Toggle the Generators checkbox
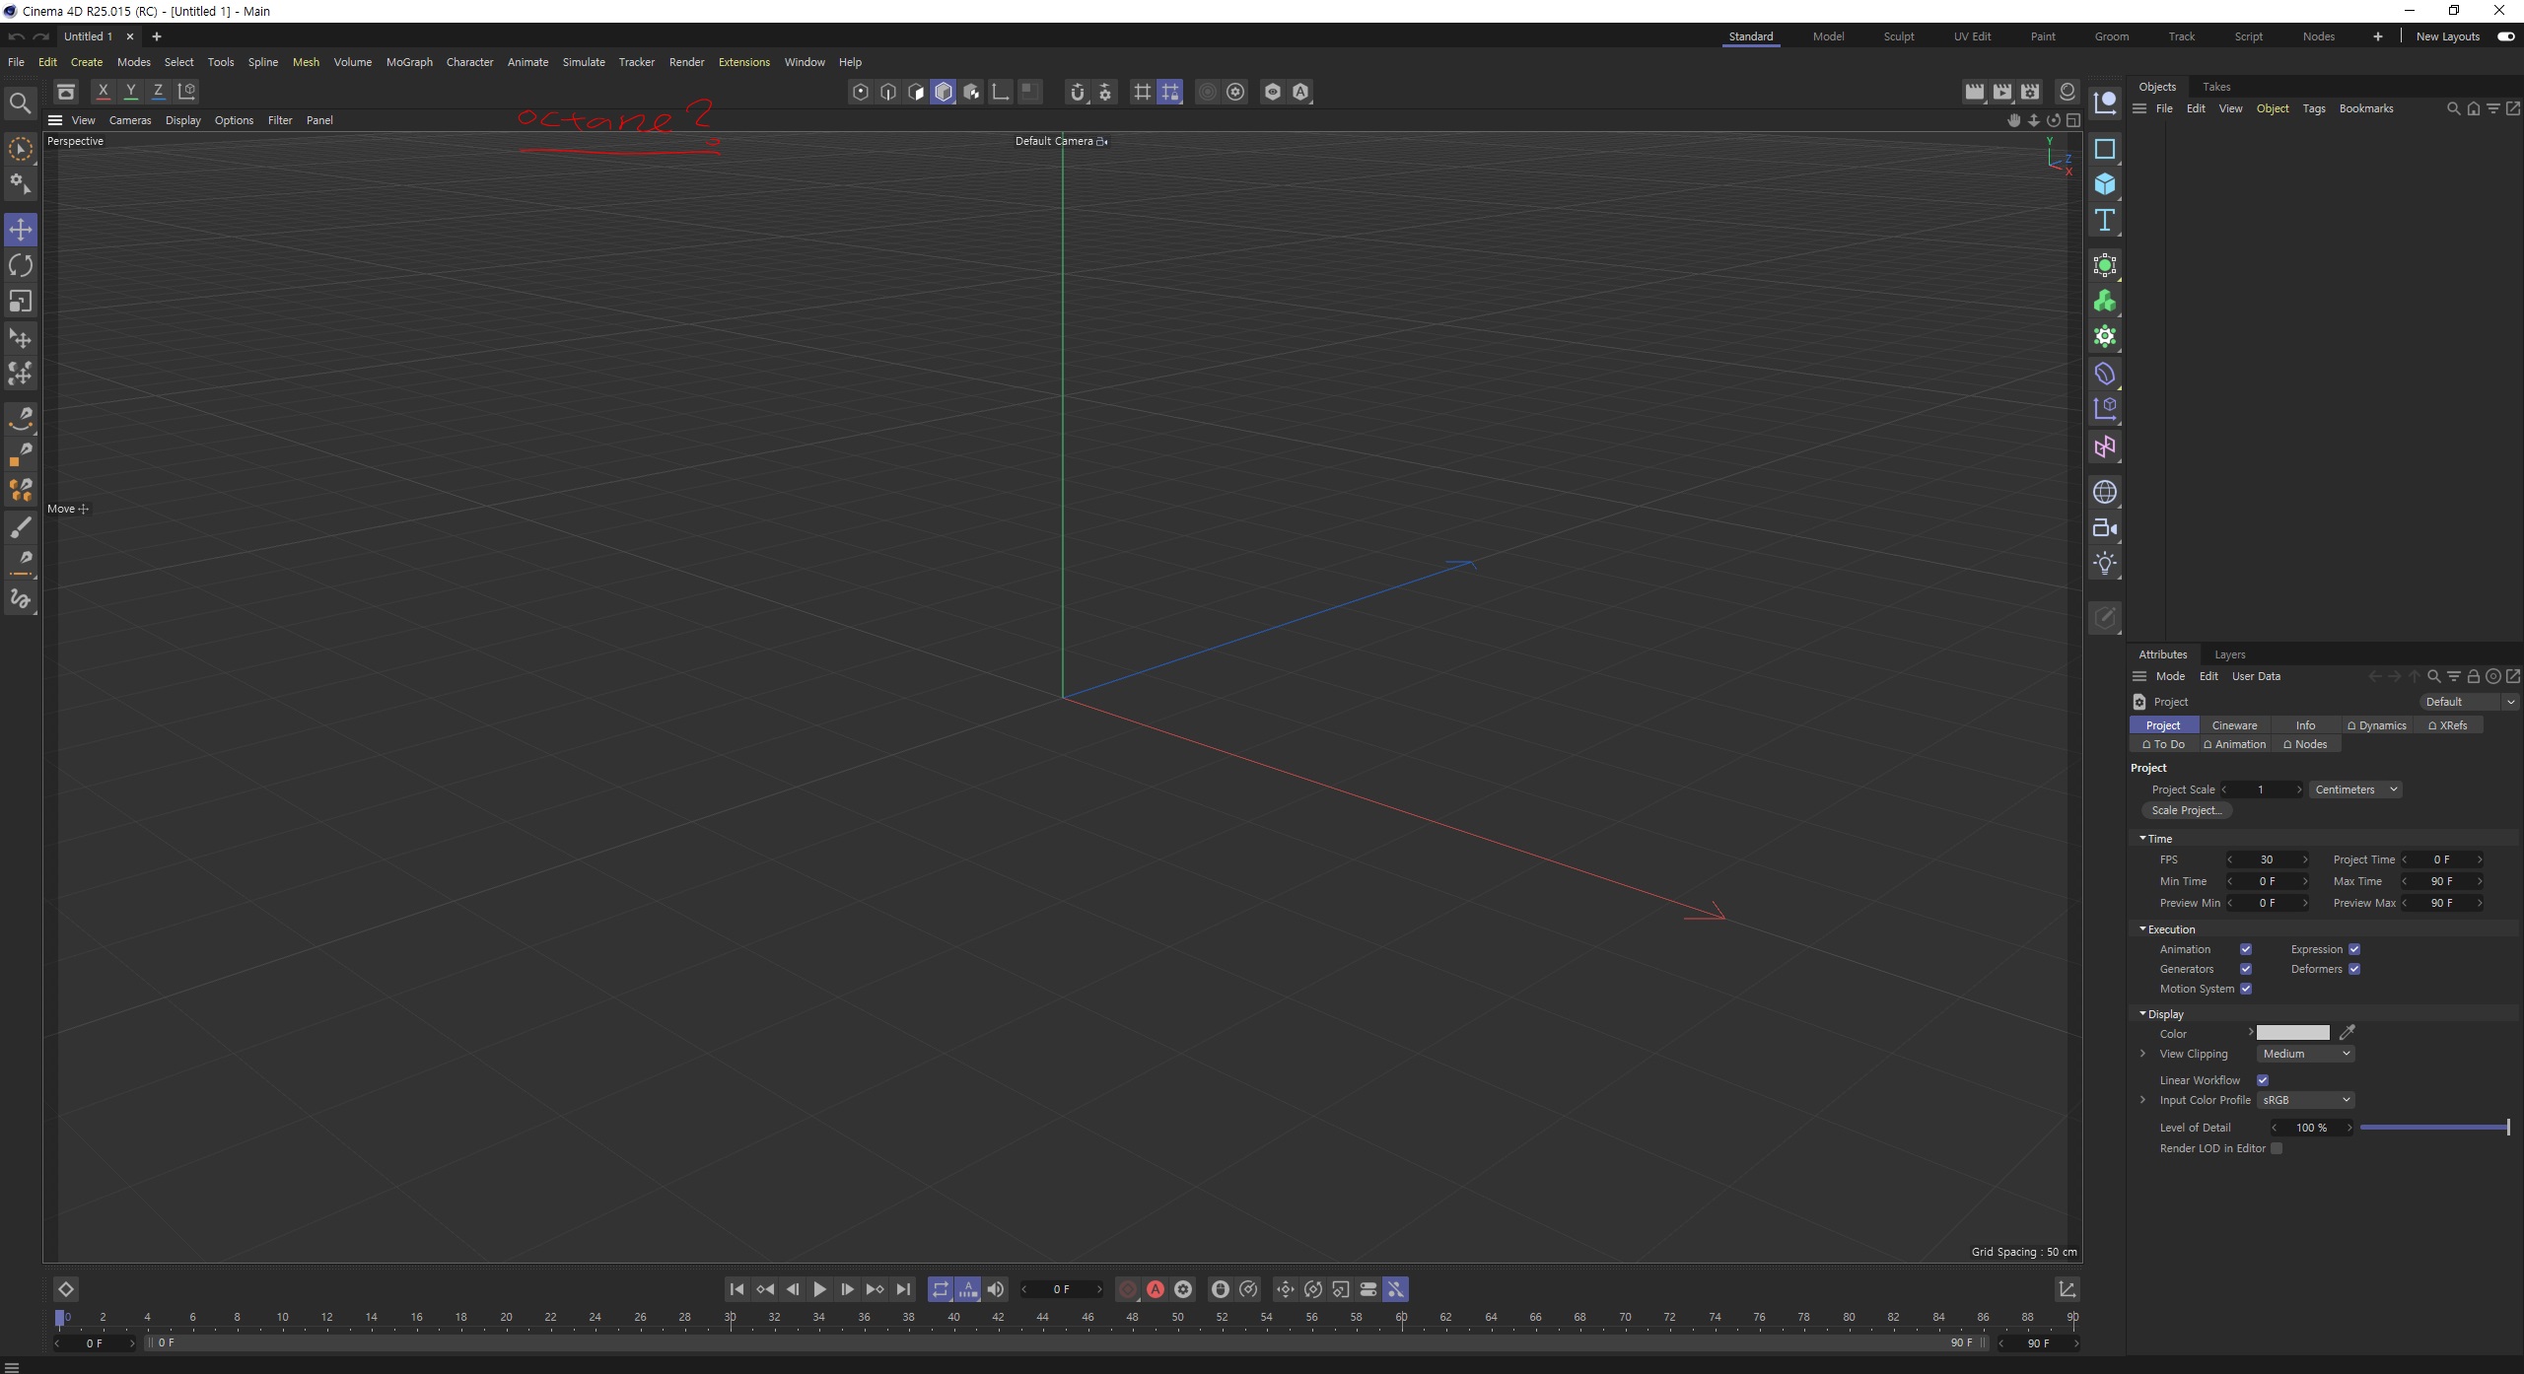The height and width of the screenshot is (1374, 2524). click(2246, 969)
